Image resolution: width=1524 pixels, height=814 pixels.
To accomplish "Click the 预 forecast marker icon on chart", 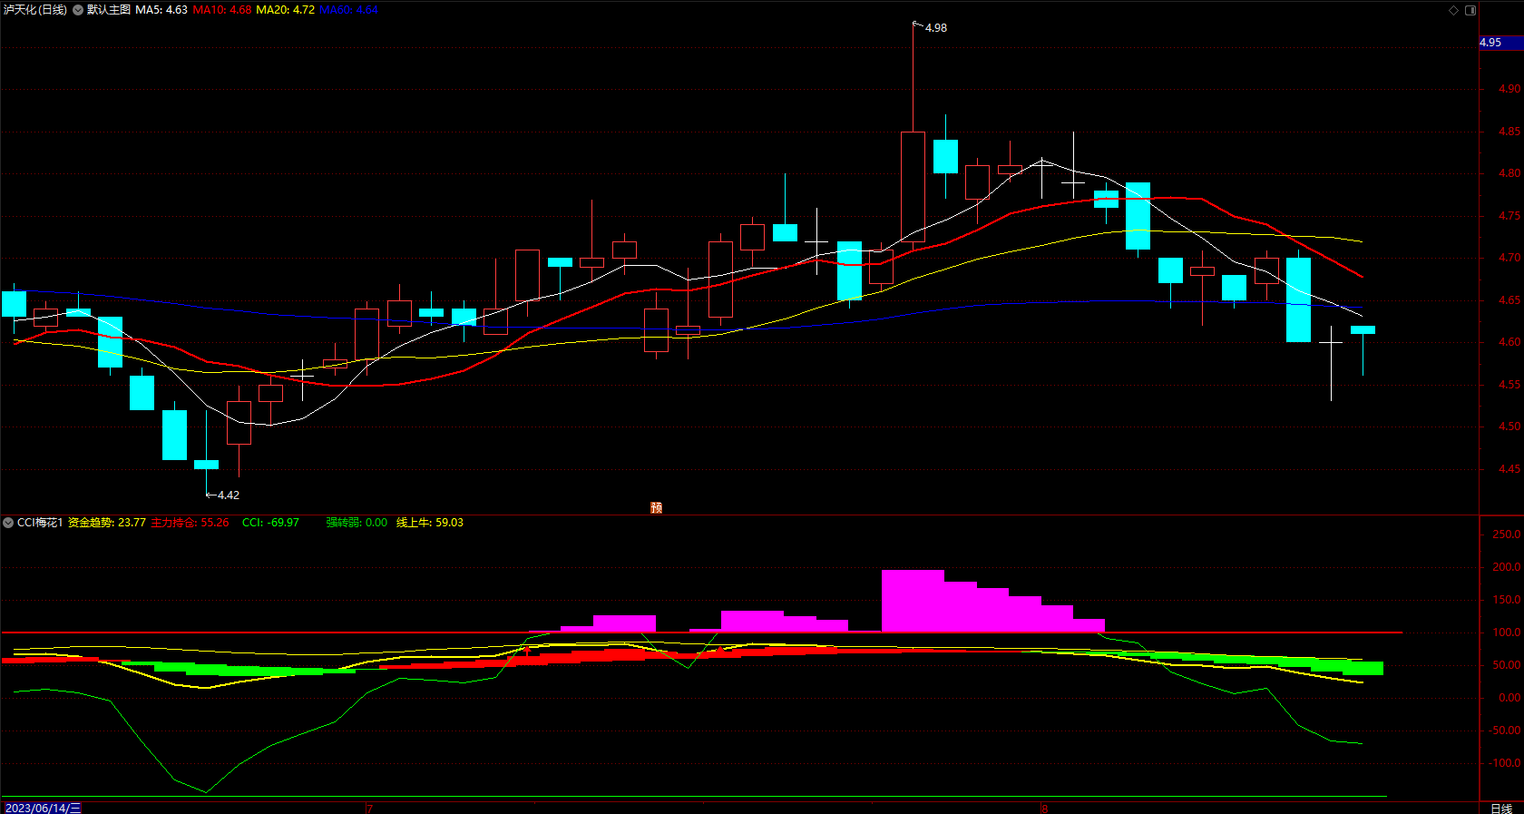I will point(657,507).
